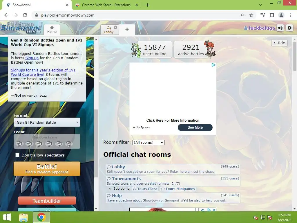The height and width of the screenshot is (223, 297).
Task: Hide the rooms panel
Action: [x=279, y=43]
